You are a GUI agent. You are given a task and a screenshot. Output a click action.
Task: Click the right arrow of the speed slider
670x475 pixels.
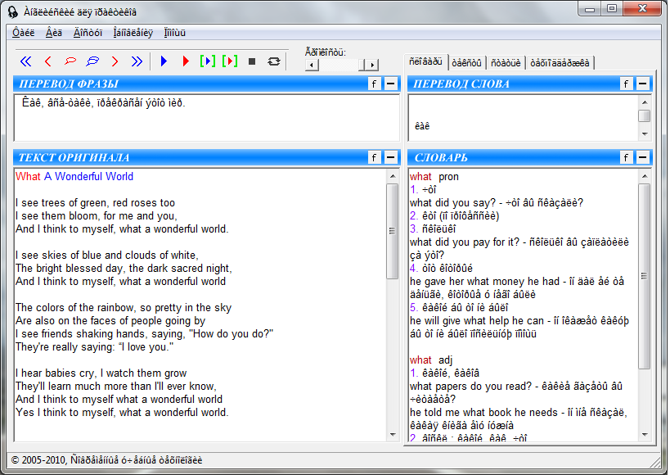tap(372, 65)
